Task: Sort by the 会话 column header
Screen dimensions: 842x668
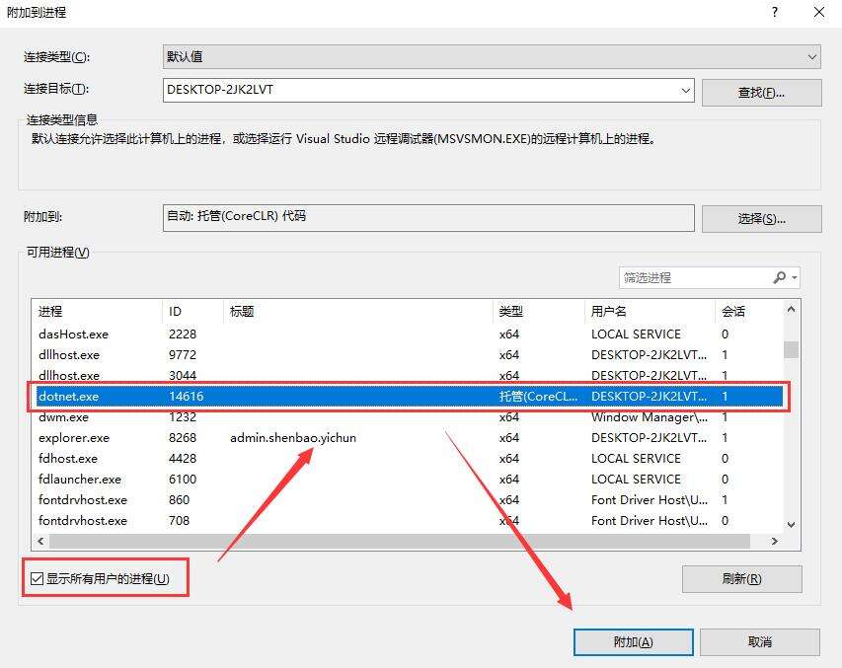Action: 749,312
